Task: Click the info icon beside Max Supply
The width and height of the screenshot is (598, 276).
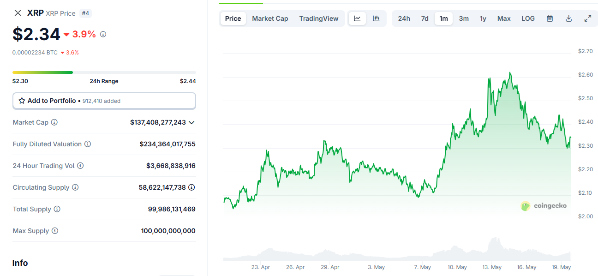Action: click(x=55, y=231)
